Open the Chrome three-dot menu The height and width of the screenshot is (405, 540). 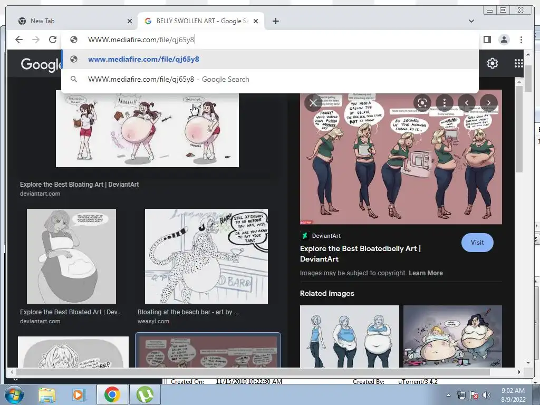pyautogui.click(x=521, y=40)
